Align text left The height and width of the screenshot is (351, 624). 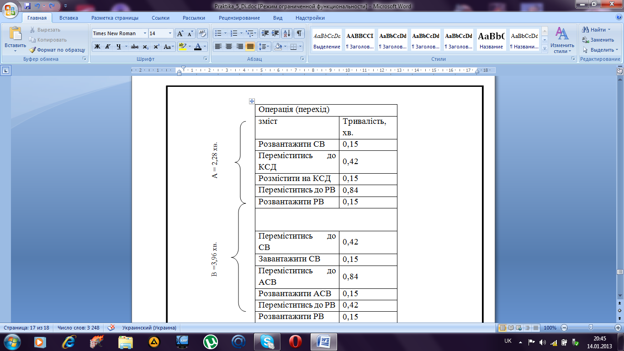(x=218, y=47)
